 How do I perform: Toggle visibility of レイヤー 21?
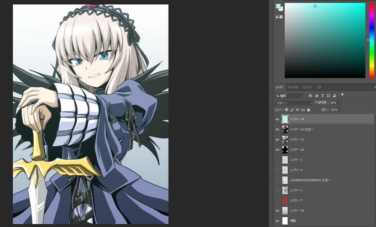(x=278, y=140)
